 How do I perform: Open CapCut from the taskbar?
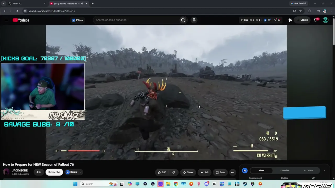pos(214,184)
